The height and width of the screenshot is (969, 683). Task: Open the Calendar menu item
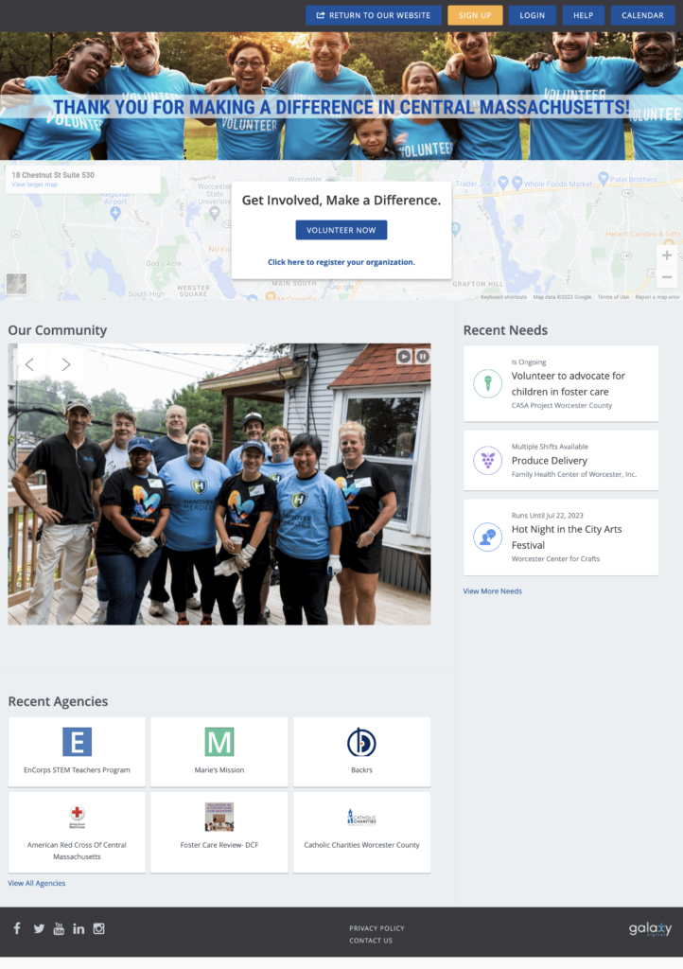coord(642,15)
